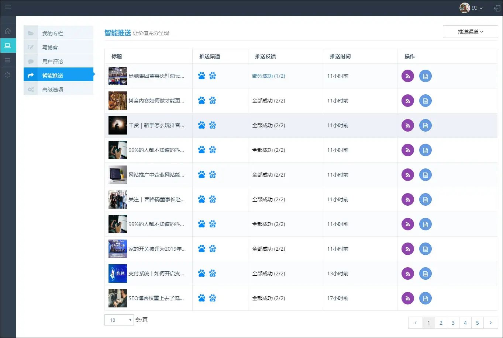The height and width of the screenshot is (338, 503).
Task: Click thumbnail of 关注｜西格码 article
Action: (x=117, y=199)
